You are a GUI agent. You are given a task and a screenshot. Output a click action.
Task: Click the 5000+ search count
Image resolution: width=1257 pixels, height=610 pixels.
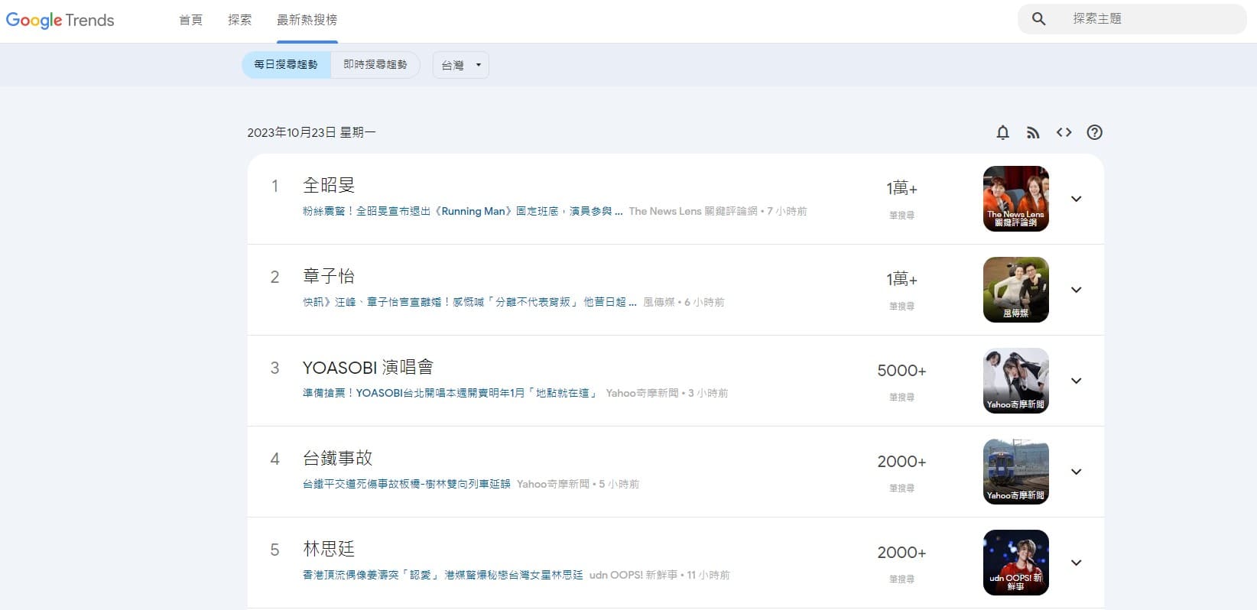click(901, 371)
